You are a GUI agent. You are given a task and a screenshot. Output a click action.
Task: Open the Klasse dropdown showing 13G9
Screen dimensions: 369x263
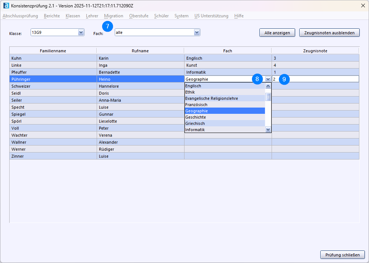coord(81,32)
